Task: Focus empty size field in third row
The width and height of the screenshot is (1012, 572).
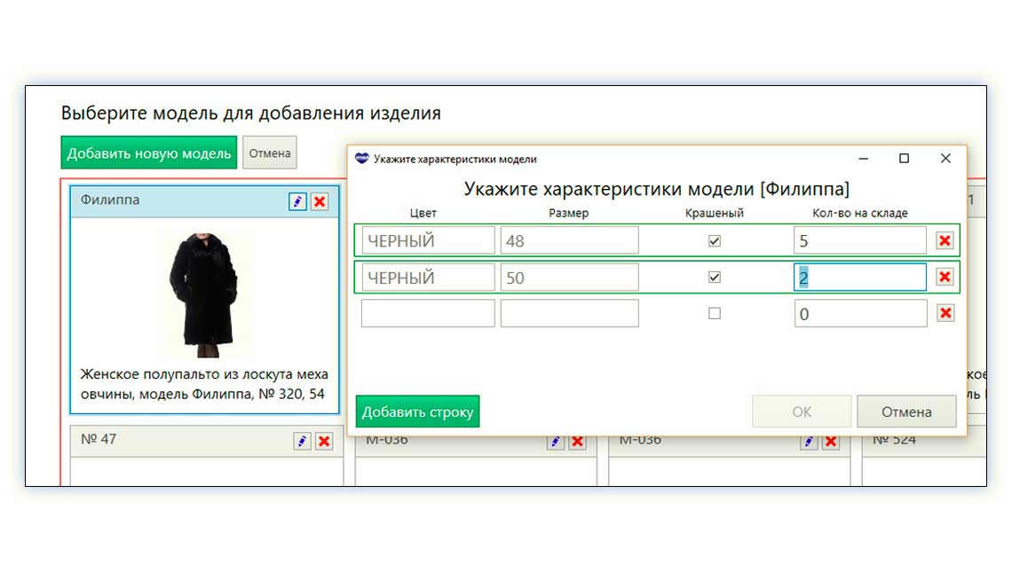Action: 569,313
